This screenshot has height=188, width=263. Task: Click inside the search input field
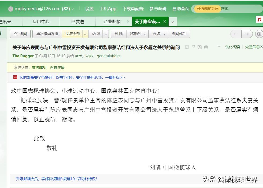[244, 9]
